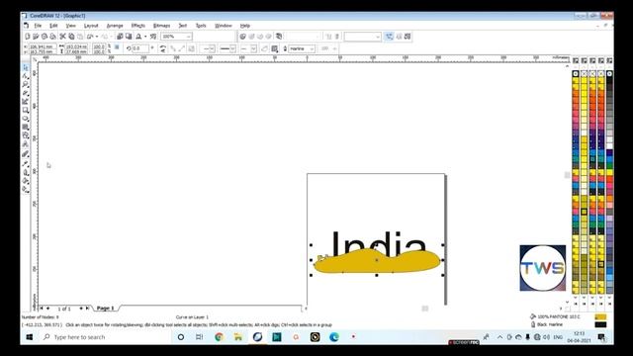Click the Copy icon
The height and width of the screenshot is (356, 633).
(x=71, y=37)
